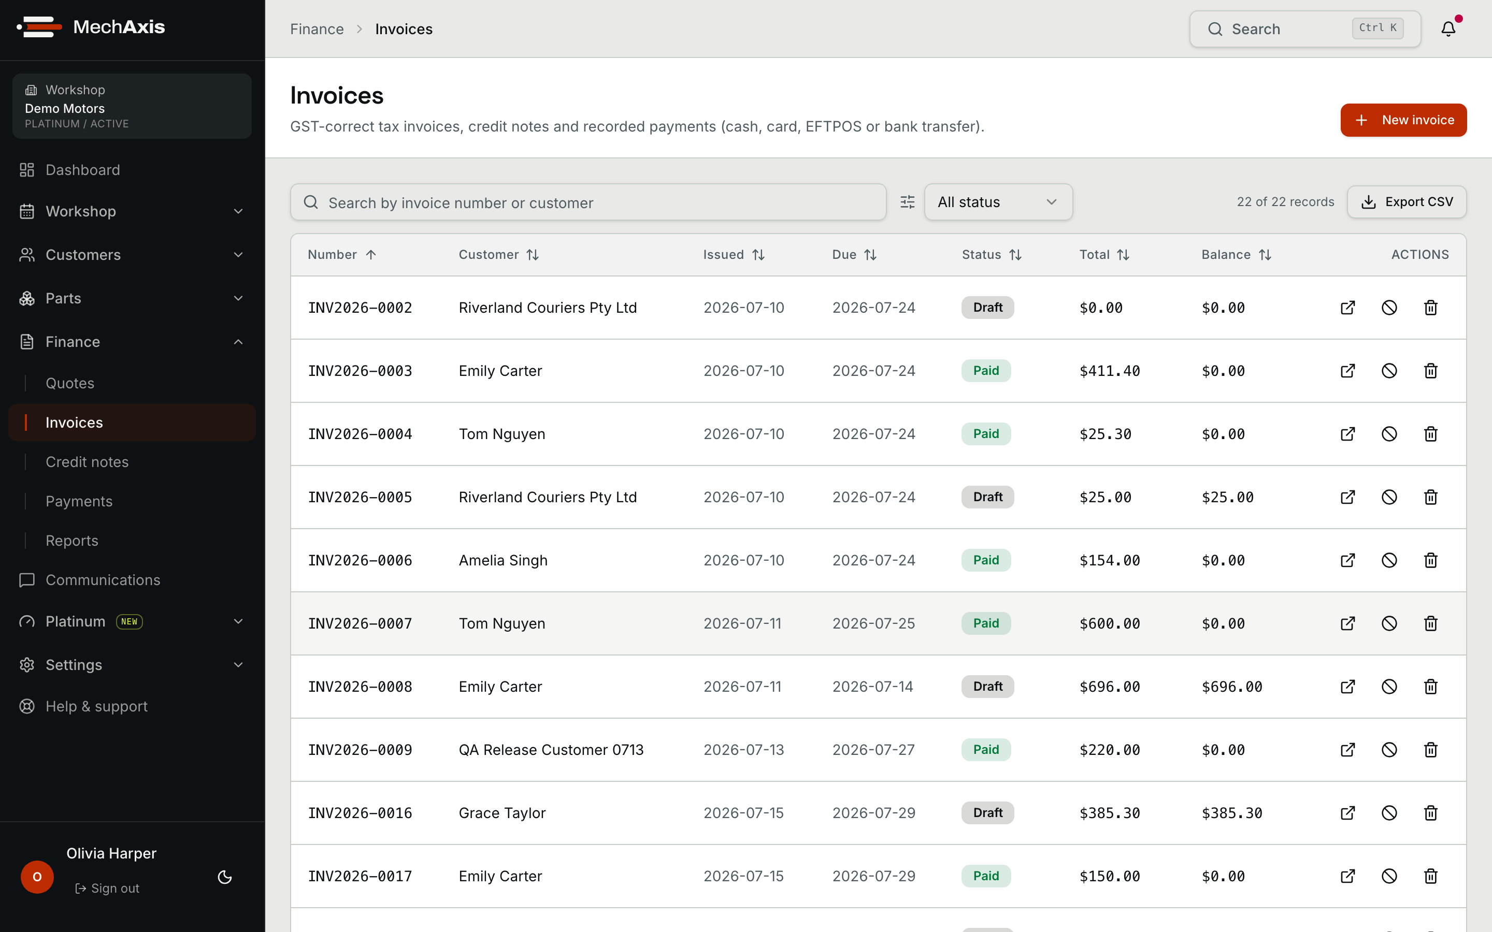Open Payments under Finance
This screenshot has height=932, width=1492.
[132, 501]
